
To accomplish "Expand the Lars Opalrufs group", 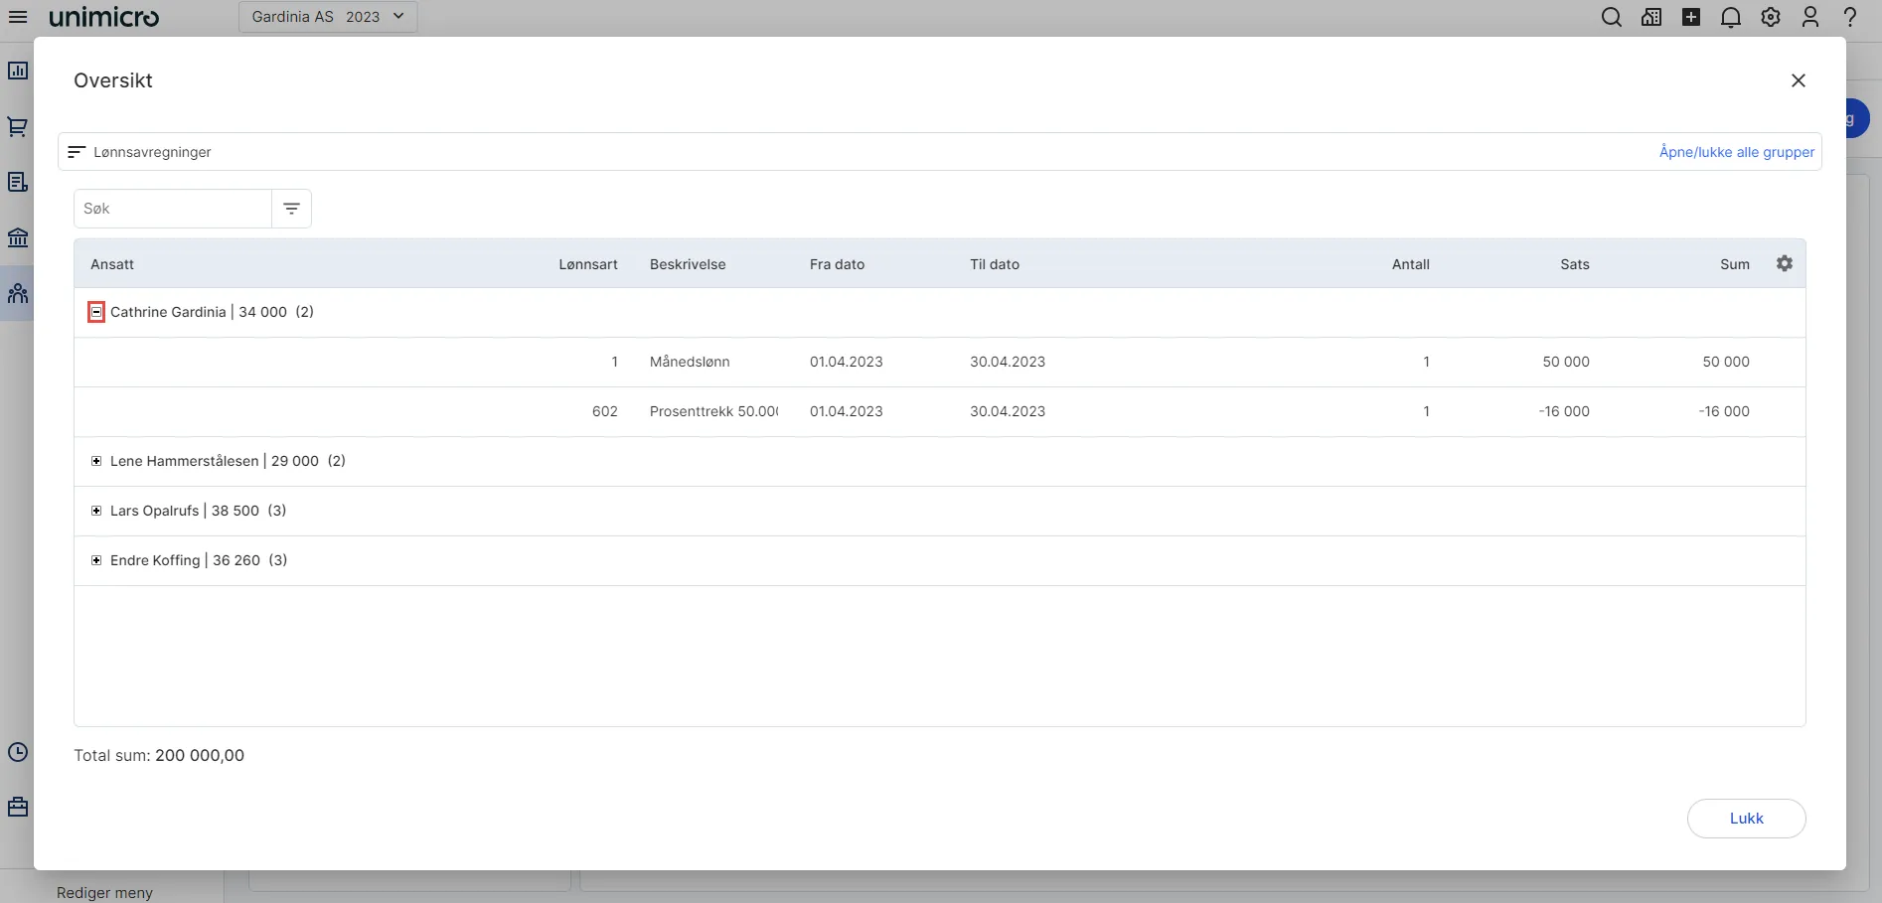I will (96, 511).
